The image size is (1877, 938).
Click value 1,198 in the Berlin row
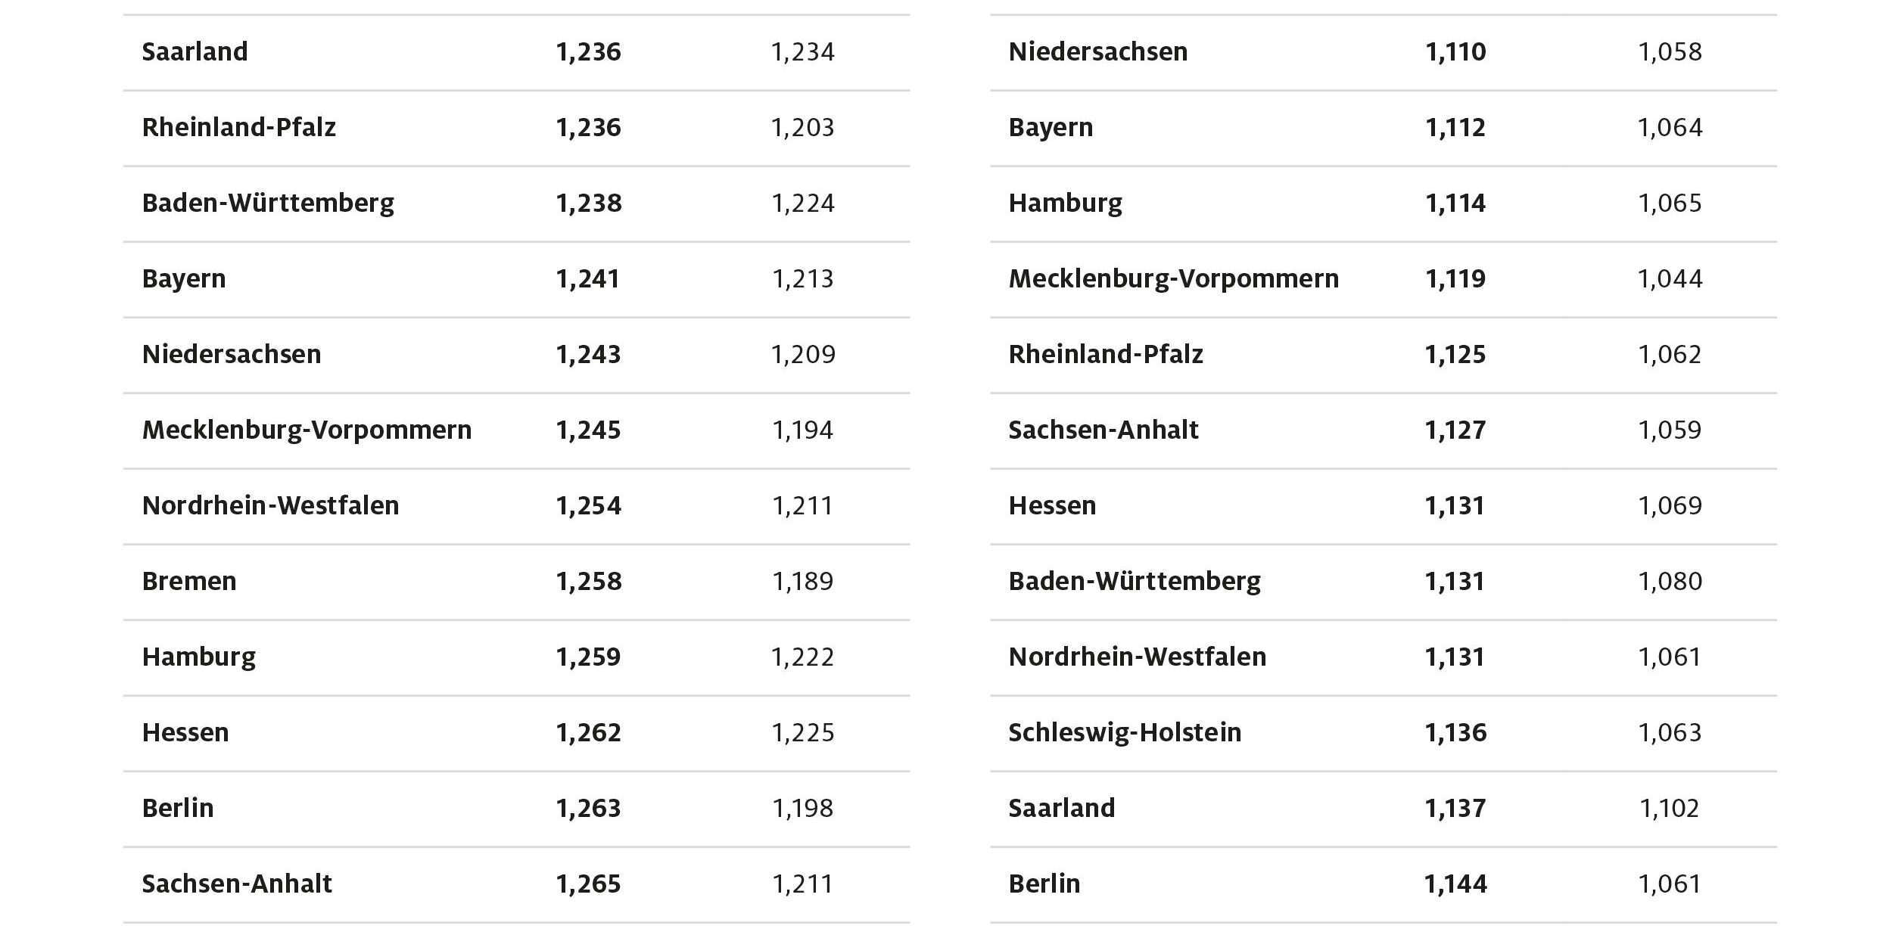[x=802, y=809]
